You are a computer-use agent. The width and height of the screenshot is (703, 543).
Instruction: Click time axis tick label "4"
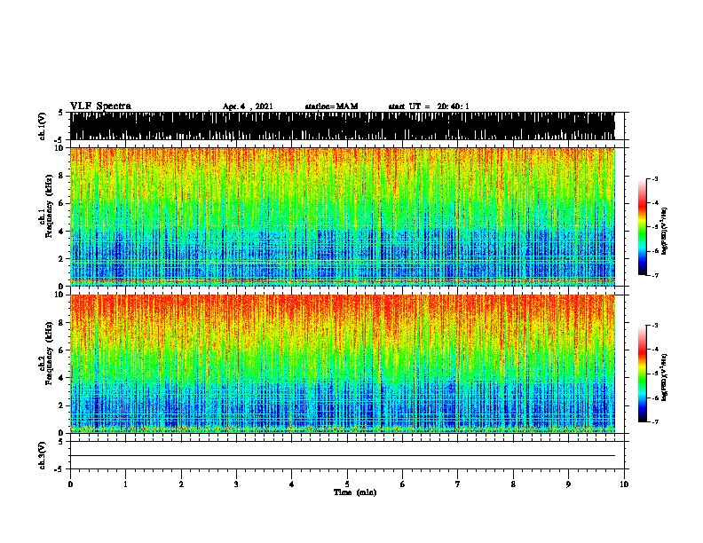point(291,484)
